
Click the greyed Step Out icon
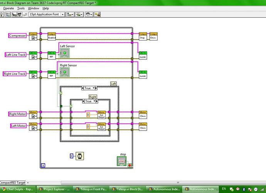click(25, 14)
